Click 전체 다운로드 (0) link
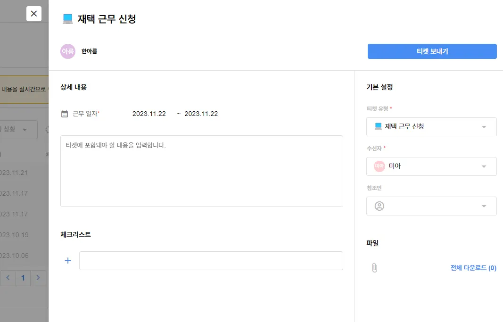 click(473, 268)
